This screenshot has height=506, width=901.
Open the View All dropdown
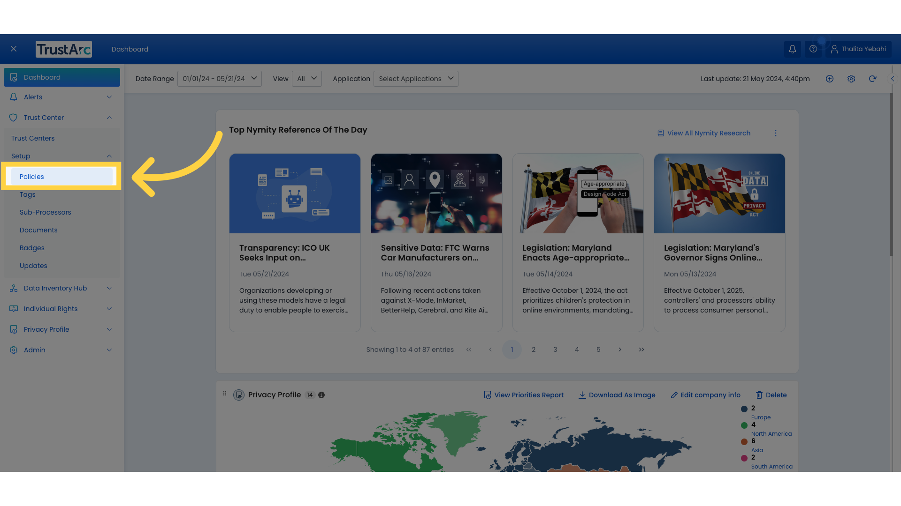(307, 79)
